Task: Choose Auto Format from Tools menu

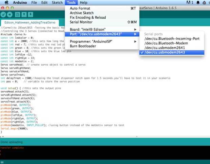Action: coord(102,8)
